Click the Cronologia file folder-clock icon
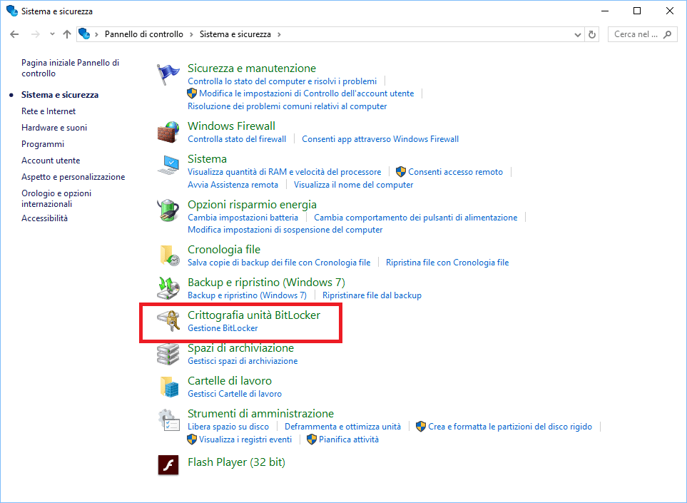687x503 pixels. (x=168, y=255)
